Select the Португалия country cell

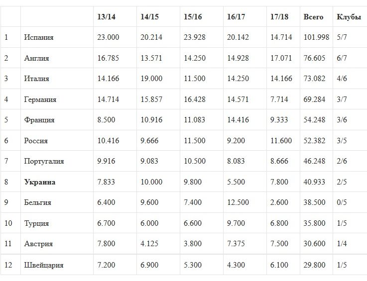tap(44, 161)
